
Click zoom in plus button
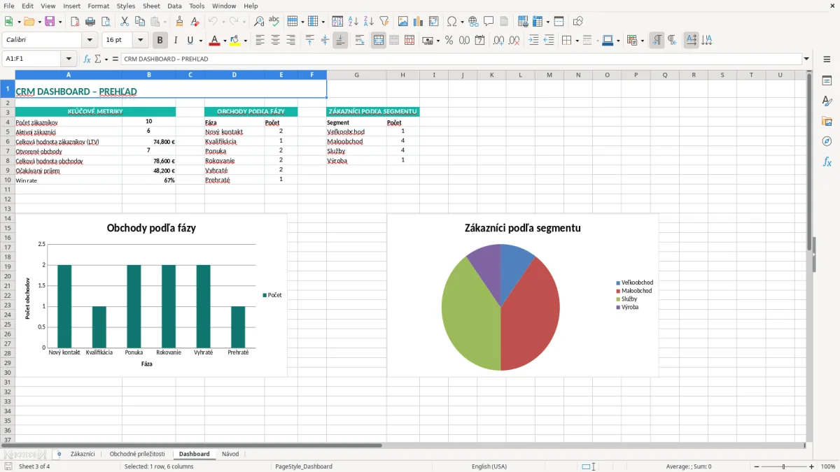coord(811,466)
